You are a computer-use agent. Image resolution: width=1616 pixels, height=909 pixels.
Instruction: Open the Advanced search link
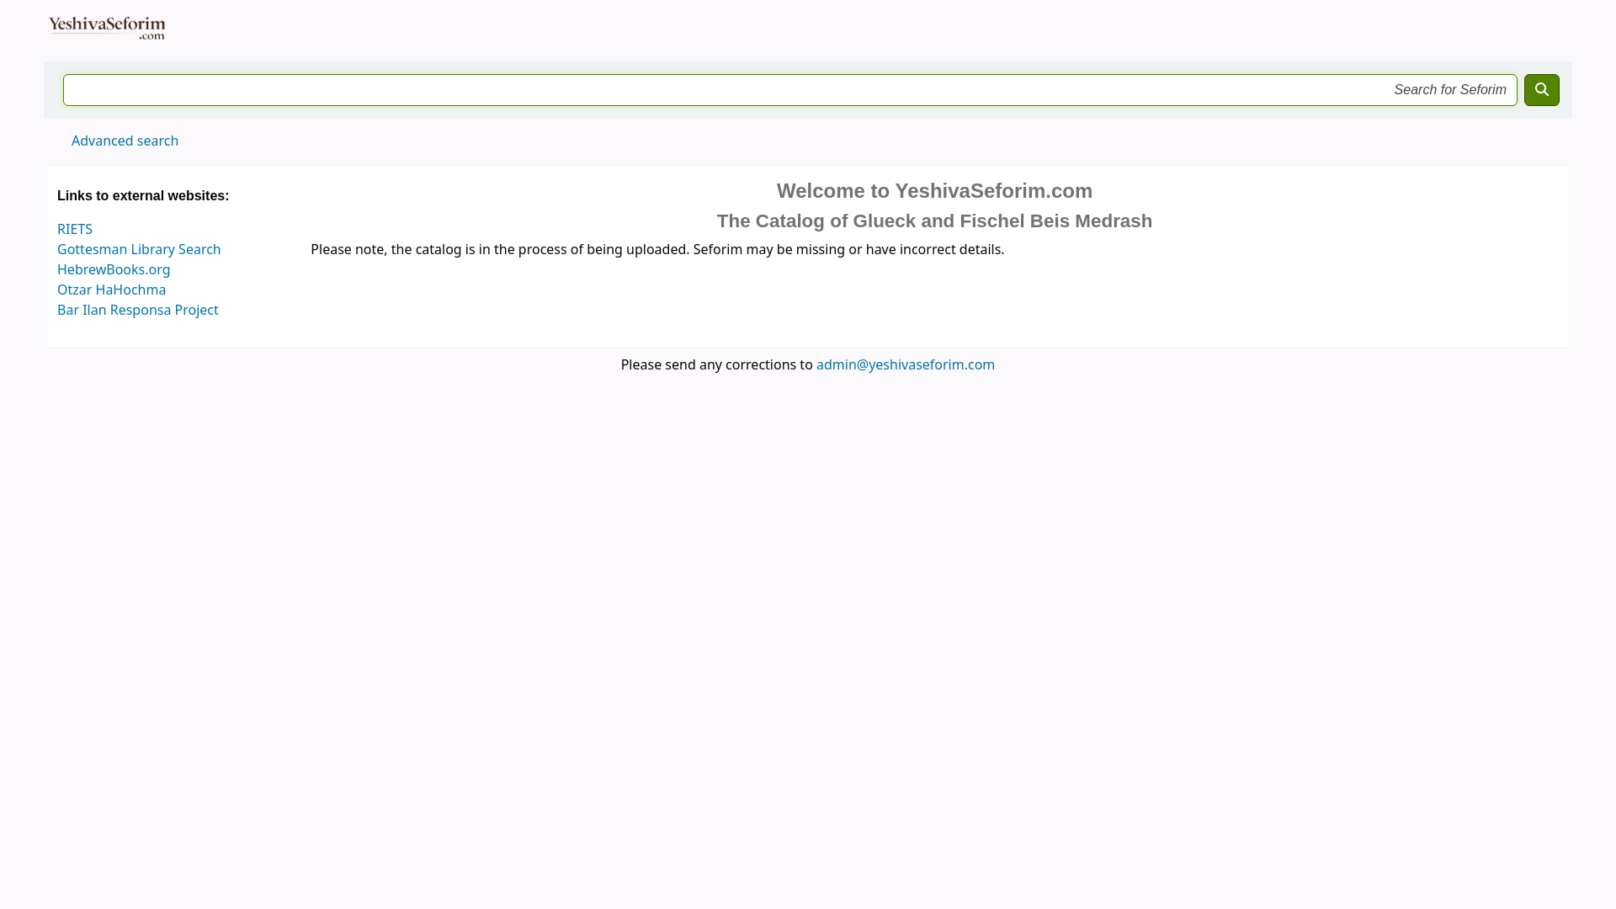[x=125, y=141]
